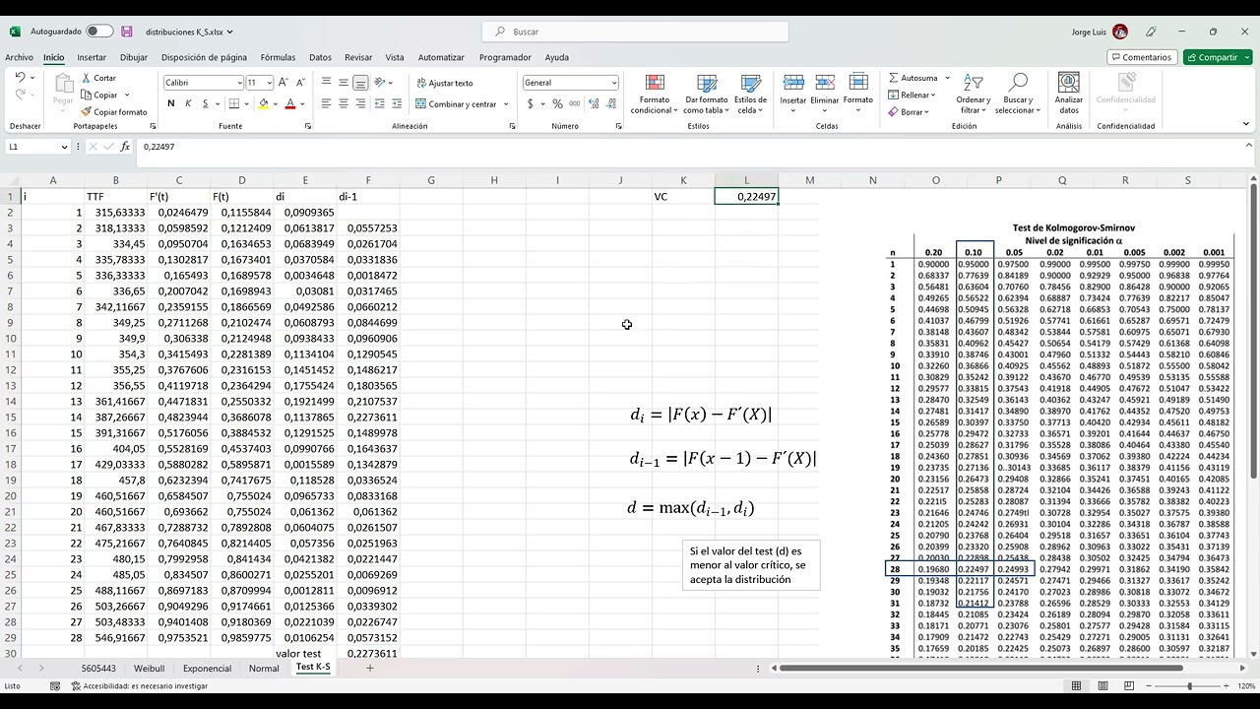Switch to the Insertar ribbon tab
Screen dimensions: 1260x709
(x=92, y=57)
